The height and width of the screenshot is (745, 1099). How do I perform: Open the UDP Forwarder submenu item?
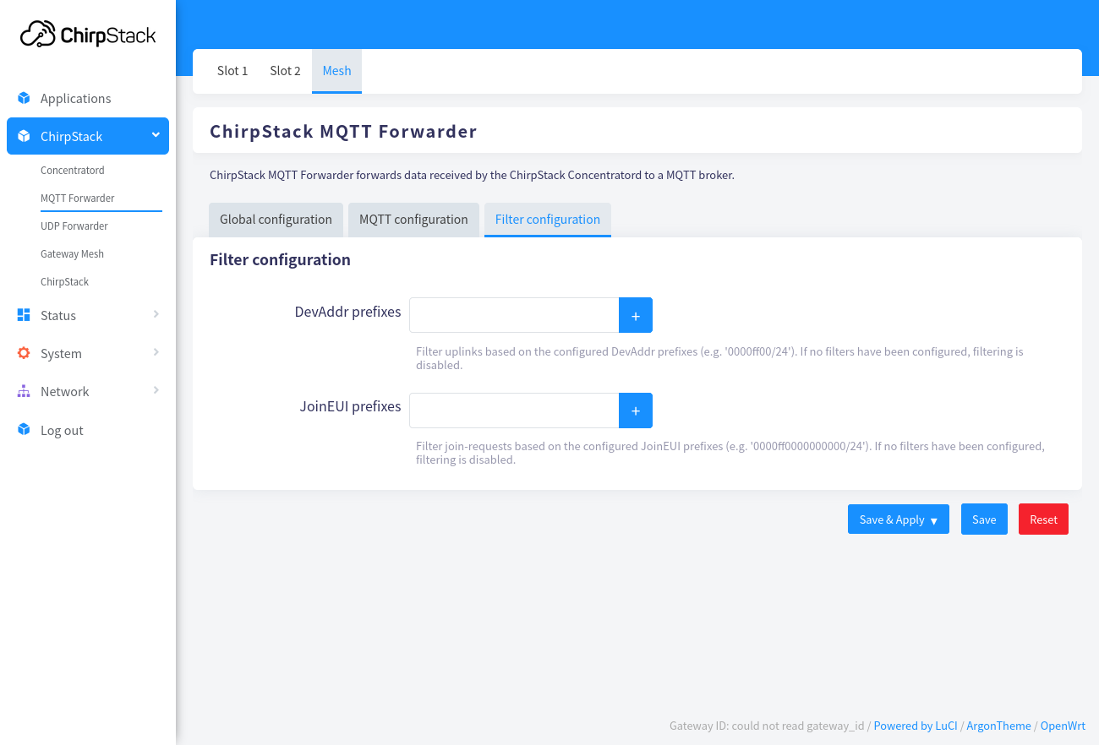[74, 226]
